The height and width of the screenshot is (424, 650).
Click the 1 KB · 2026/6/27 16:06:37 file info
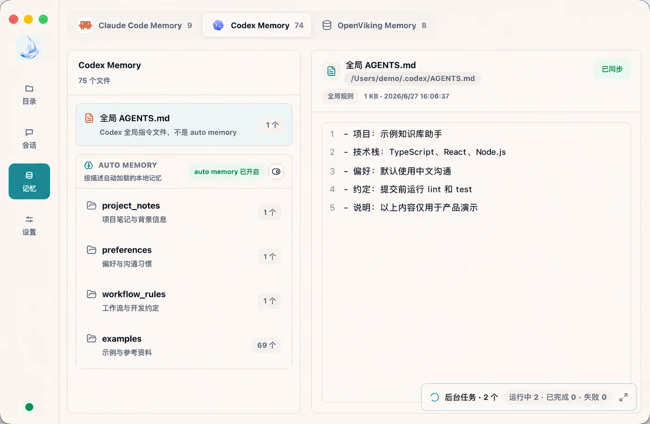tap(406, 96)
